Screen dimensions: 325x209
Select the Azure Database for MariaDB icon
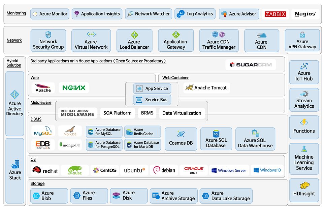129,145
